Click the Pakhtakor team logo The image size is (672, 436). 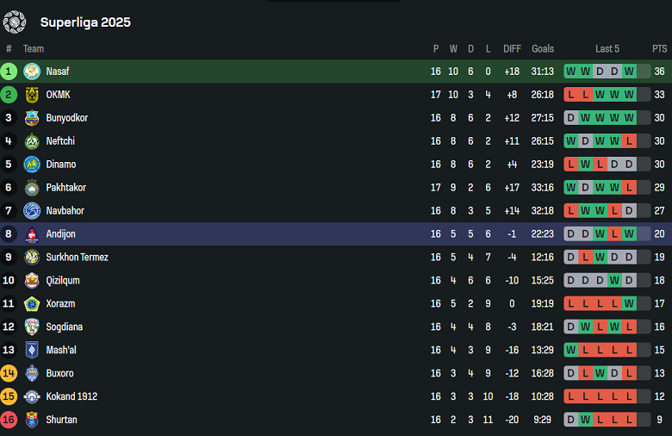click(x=32, y=188)
